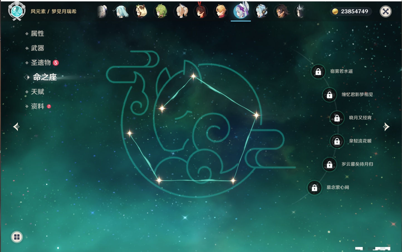The height and width of the screenshot is (252, 402).
Task: Go to next character with right arrow
Action: pyautogui.click(x=386, y=127)
